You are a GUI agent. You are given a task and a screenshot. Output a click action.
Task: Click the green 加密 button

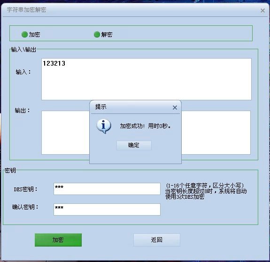pyautogui.click(x=58, y=240)
